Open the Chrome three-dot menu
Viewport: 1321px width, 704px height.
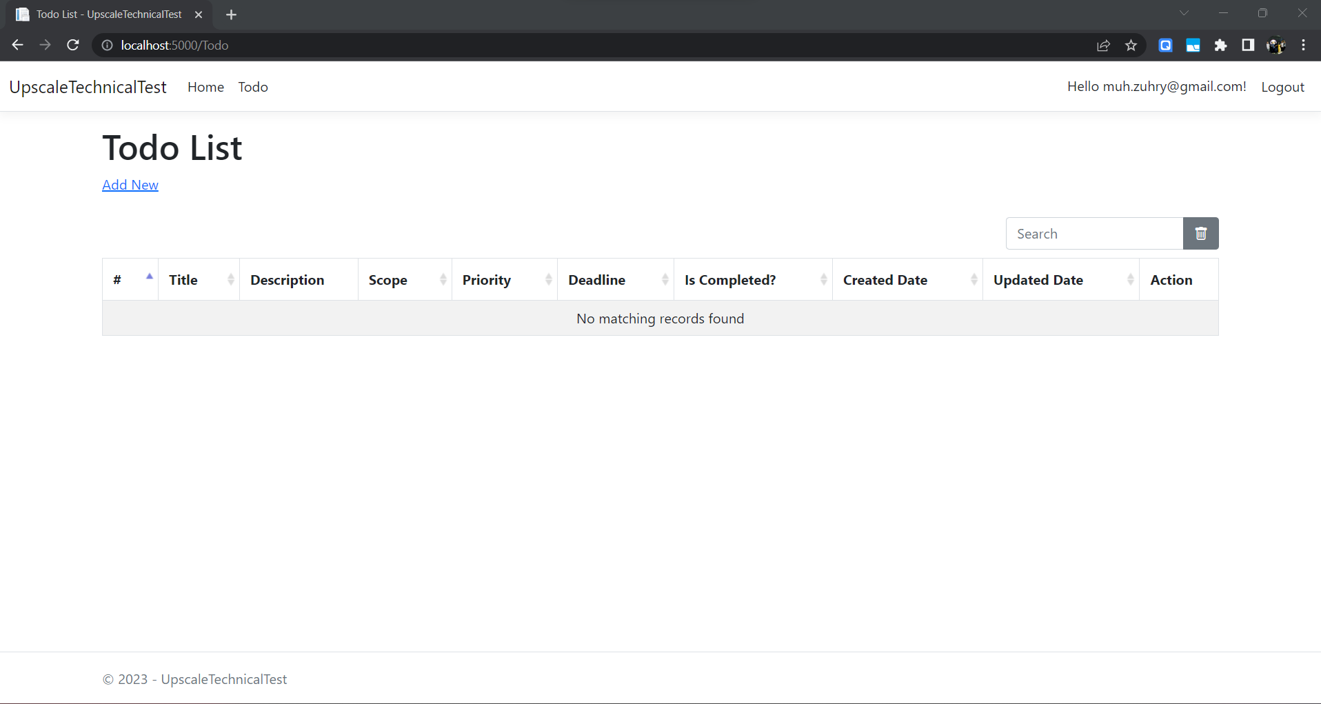click(1304, 45)
